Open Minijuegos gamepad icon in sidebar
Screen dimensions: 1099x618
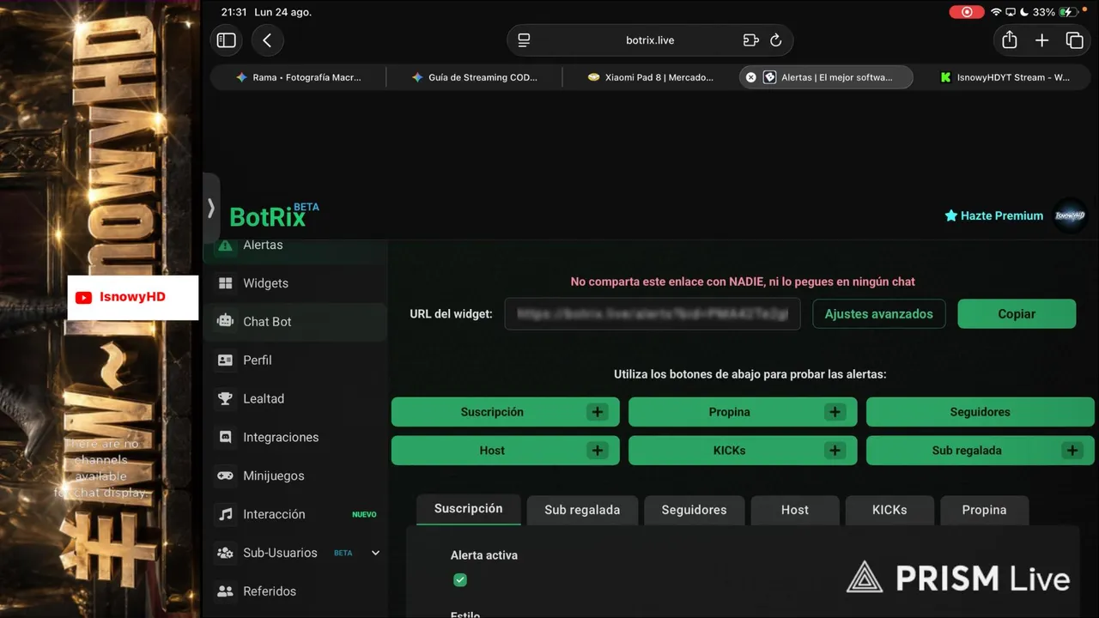click(x=225, y=476)
